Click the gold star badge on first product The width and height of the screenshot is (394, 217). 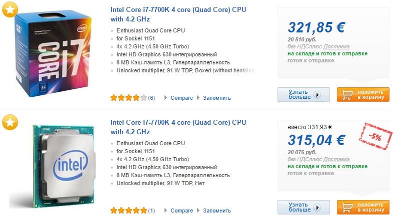[10, 8]
